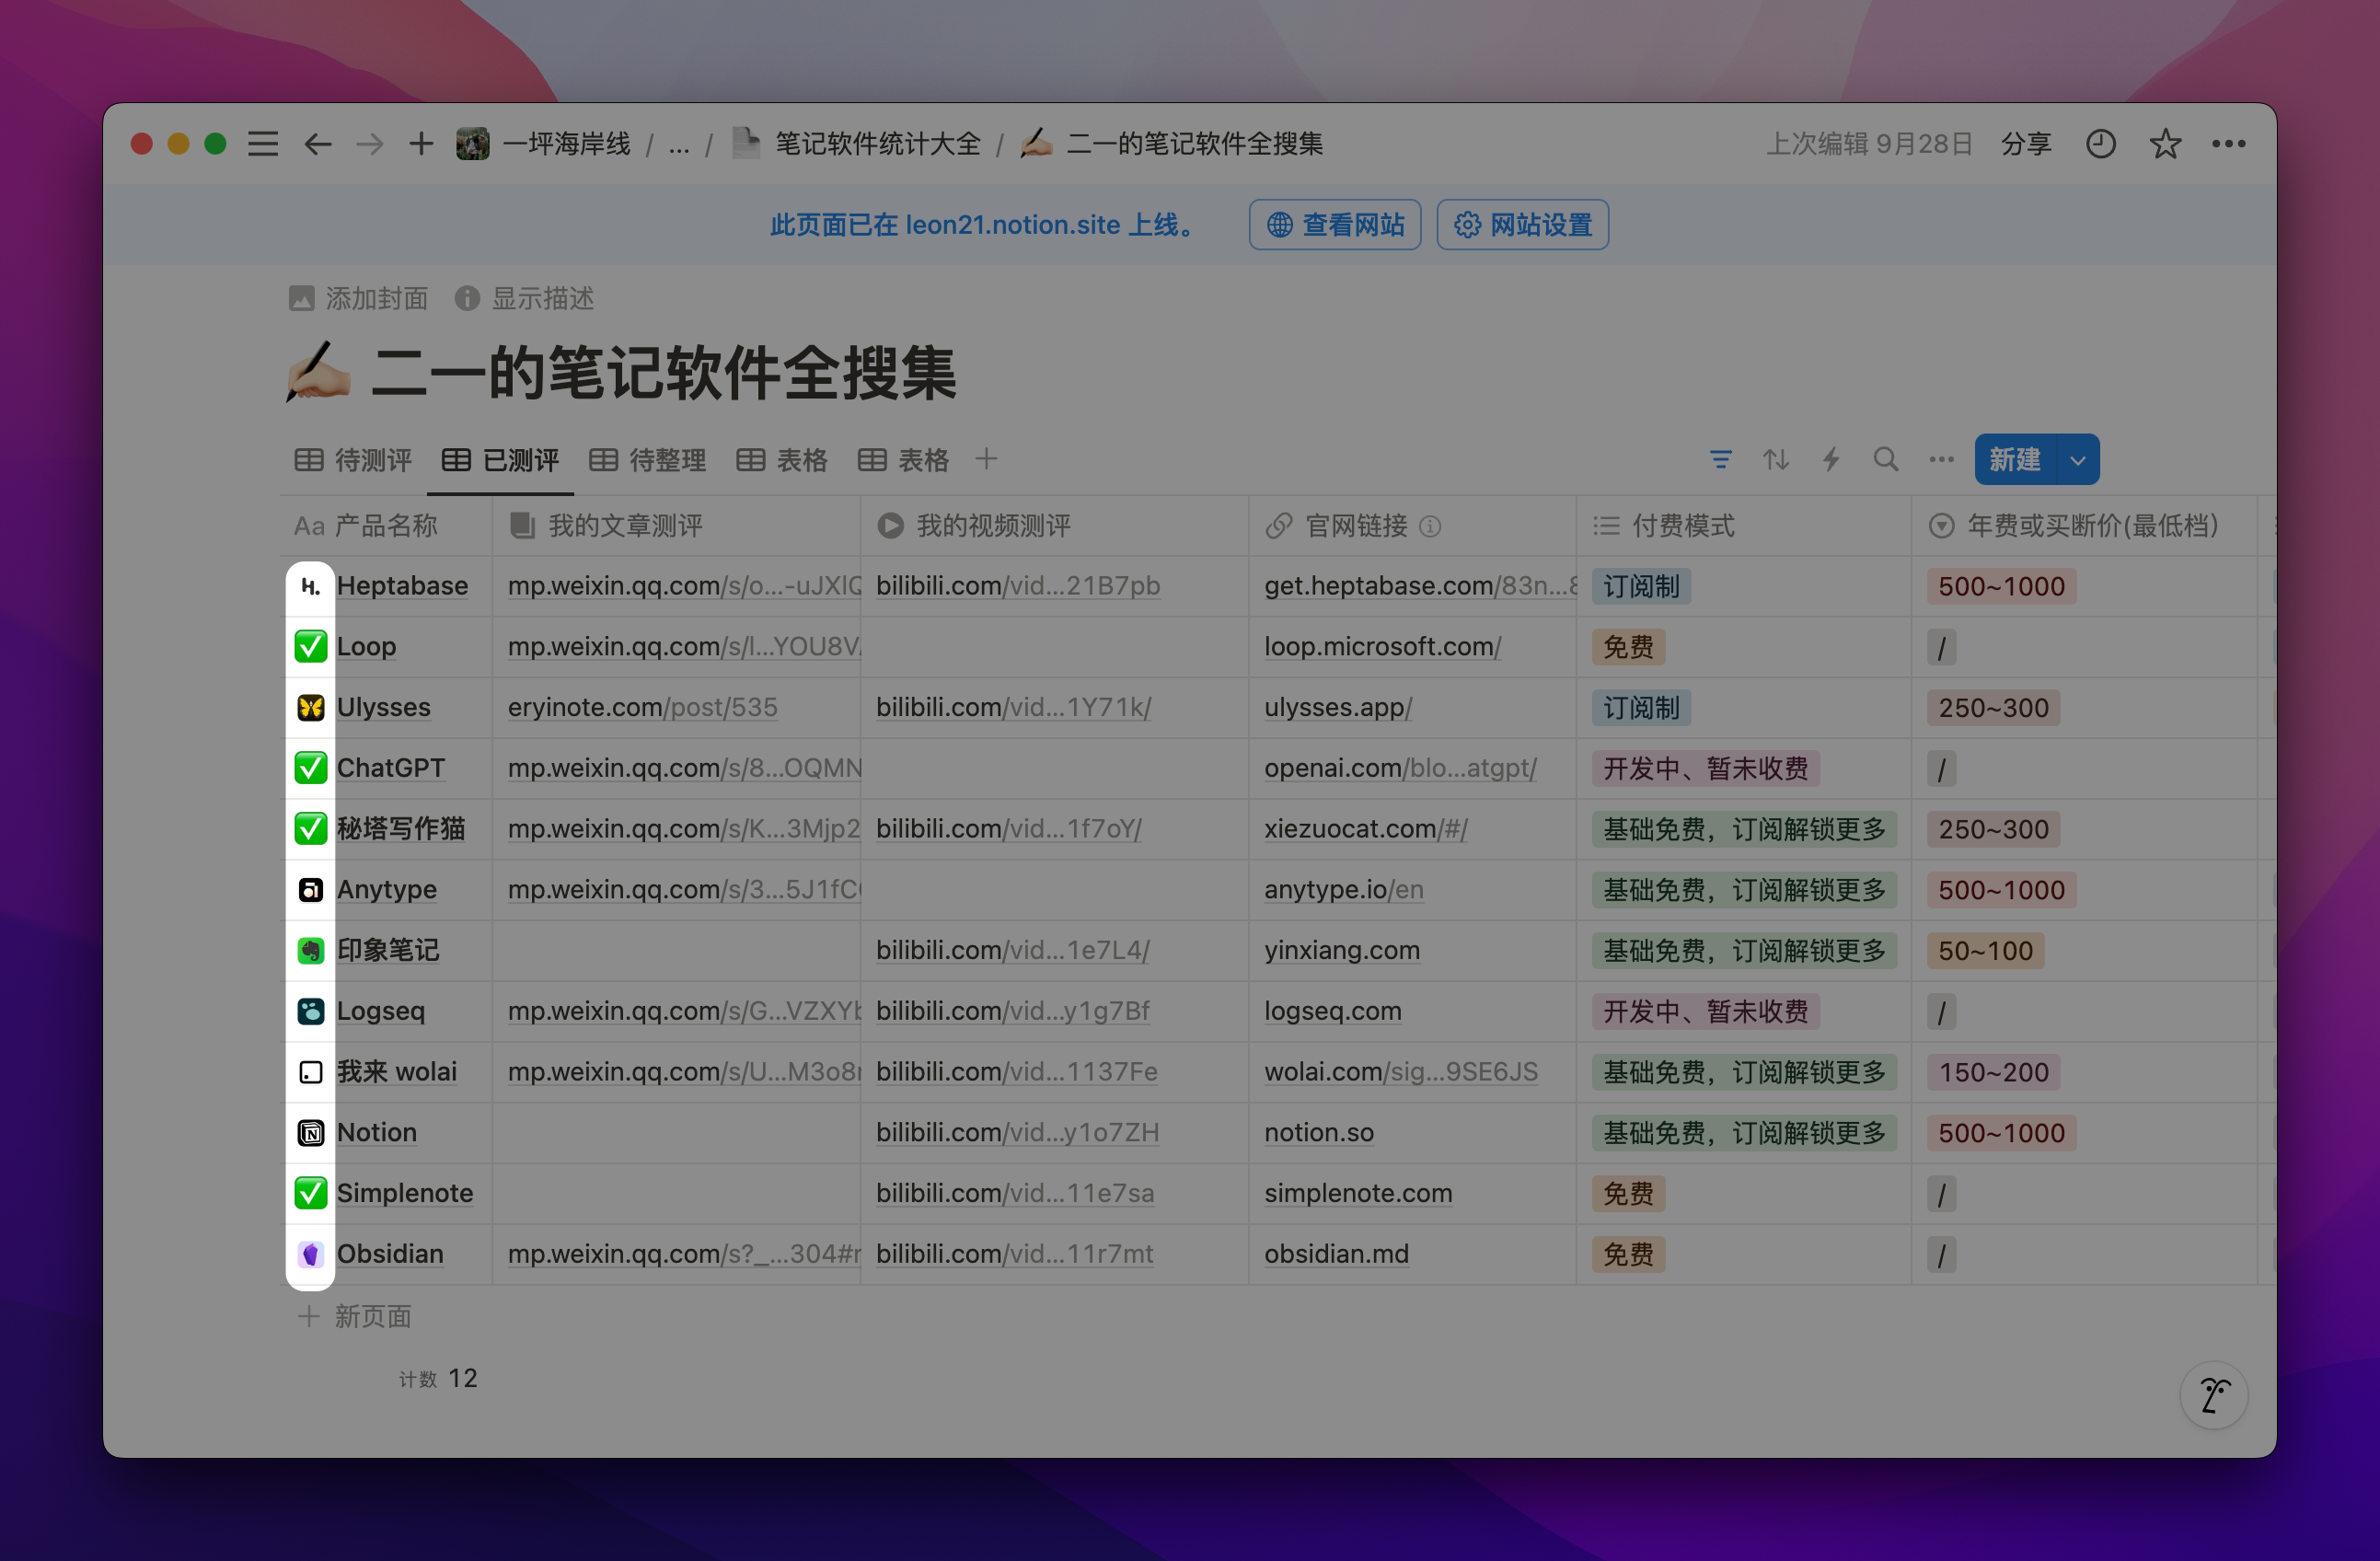Switch to 待整理 view tab
This screenshot has width=2380, height=1561.
[648, 460]
